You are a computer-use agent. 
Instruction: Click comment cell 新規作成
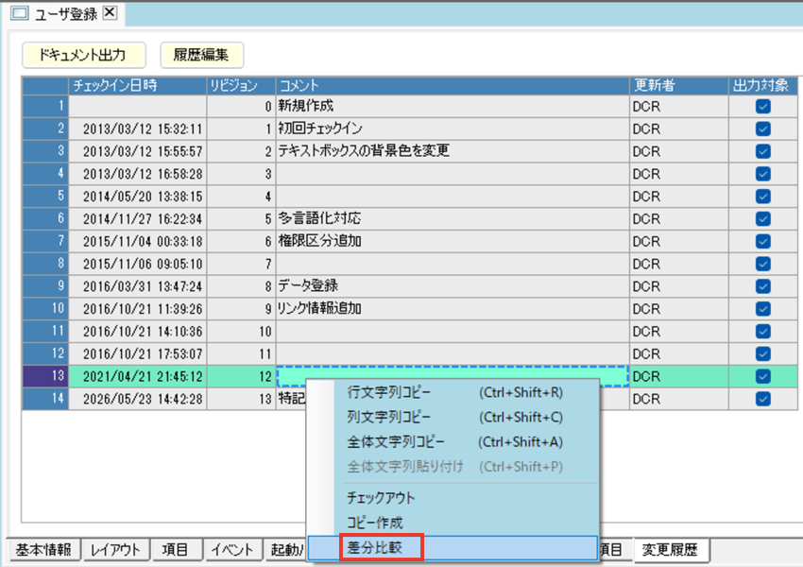pyautogui.click(x=453, y=106)
